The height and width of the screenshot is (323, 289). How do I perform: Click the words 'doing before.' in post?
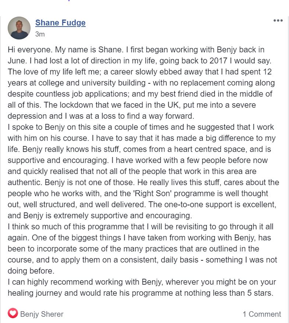[x=31, y=271]
